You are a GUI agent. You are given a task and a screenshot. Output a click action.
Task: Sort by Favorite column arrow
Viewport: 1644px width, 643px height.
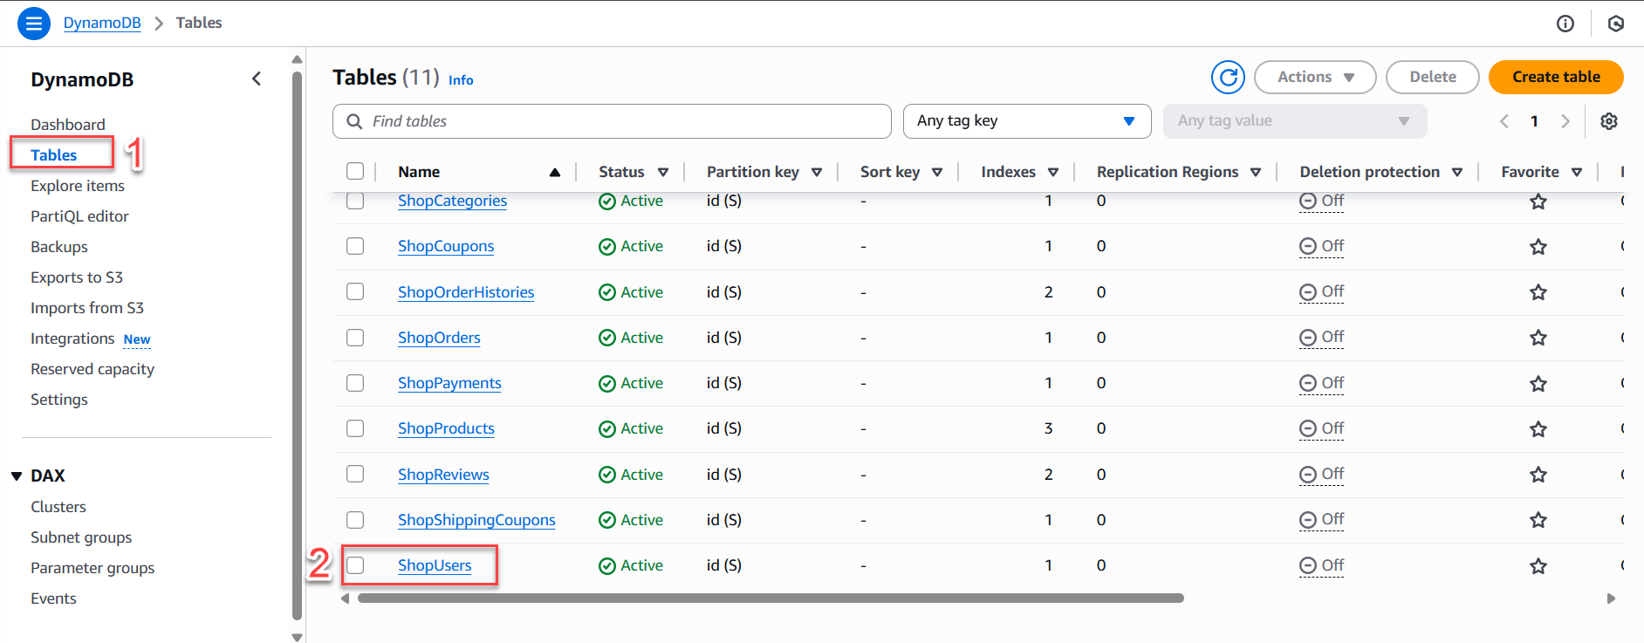(x=1577, y=173)
